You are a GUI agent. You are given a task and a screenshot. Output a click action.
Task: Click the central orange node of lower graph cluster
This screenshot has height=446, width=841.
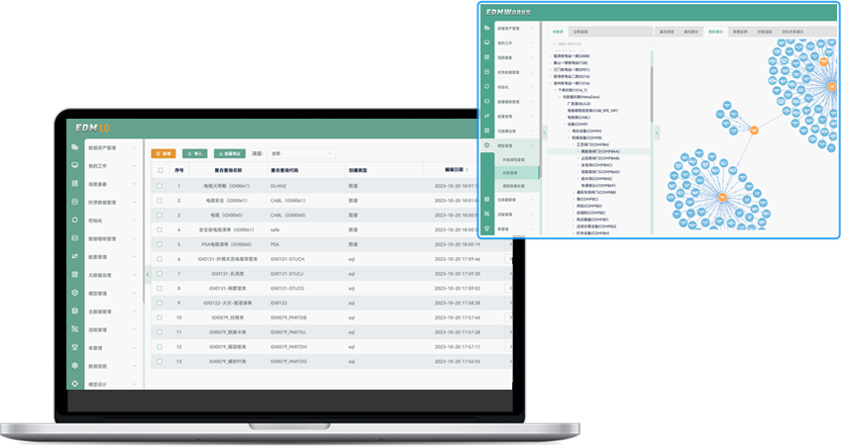722,197
